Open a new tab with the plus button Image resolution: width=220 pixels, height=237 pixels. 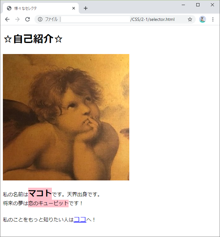click(86, 8)
